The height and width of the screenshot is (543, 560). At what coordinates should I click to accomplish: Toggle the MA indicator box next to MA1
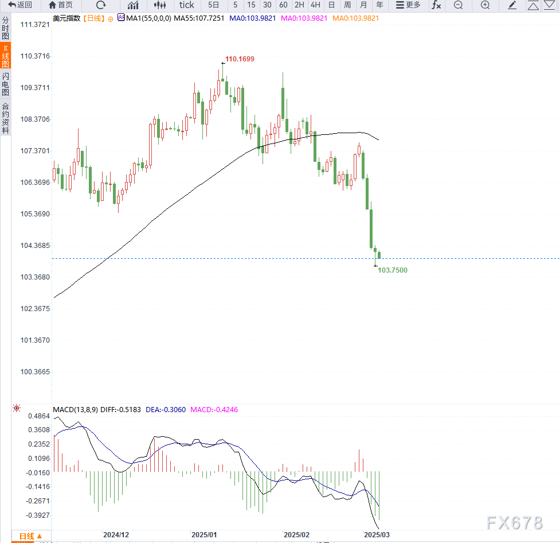(x=120, y=18)
